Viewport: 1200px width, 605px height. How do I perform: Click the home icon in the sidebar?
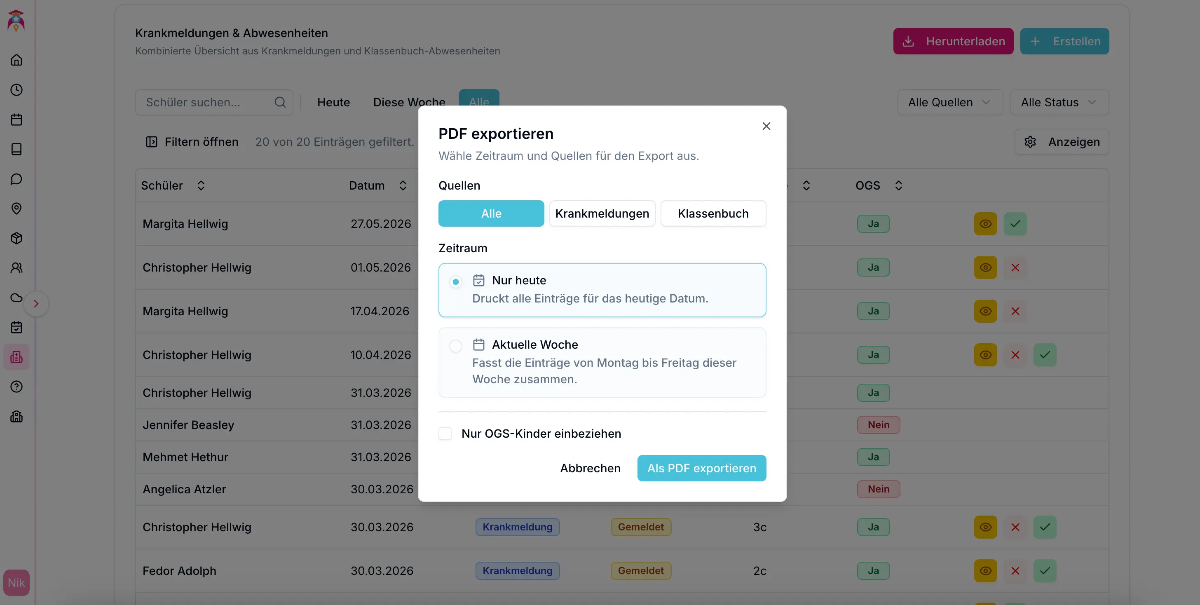click(16, 60)
